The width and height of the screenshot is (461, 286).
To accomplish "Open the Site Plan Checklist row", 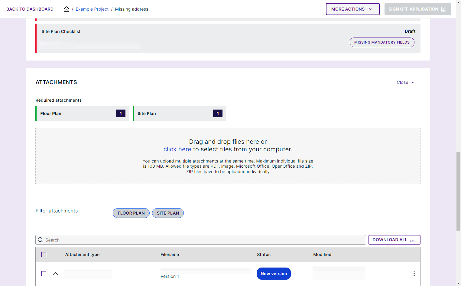I will tap(228, 38).
